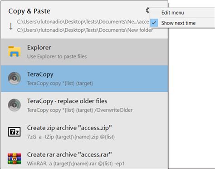Click the WinRAR books icon

pos(15,159)
